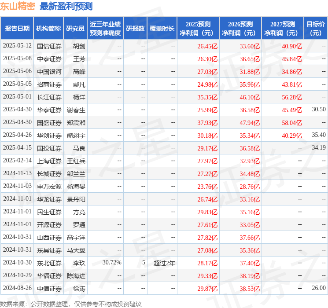This screenshot has width=328, height=308.
Task: Click the target price 30.50
Action: [319, 110]
